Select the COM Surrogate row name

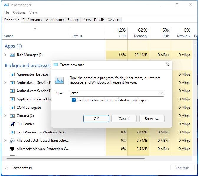click(29, 107)
